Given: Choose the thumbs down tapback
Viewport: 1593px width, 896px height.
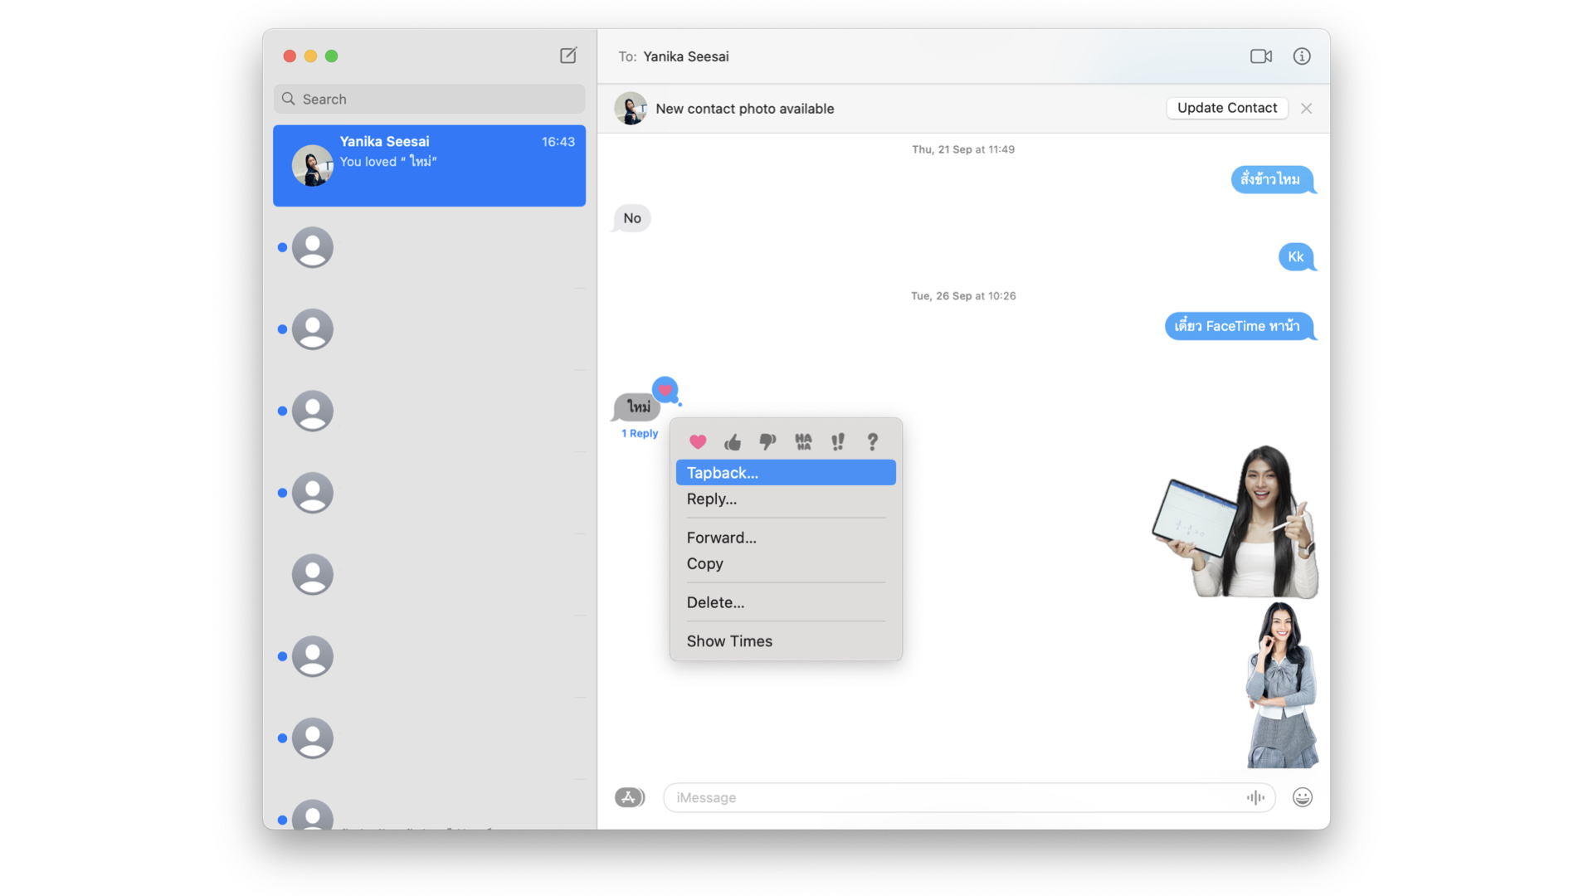Looking at the screenshot, I should (767, 442).
